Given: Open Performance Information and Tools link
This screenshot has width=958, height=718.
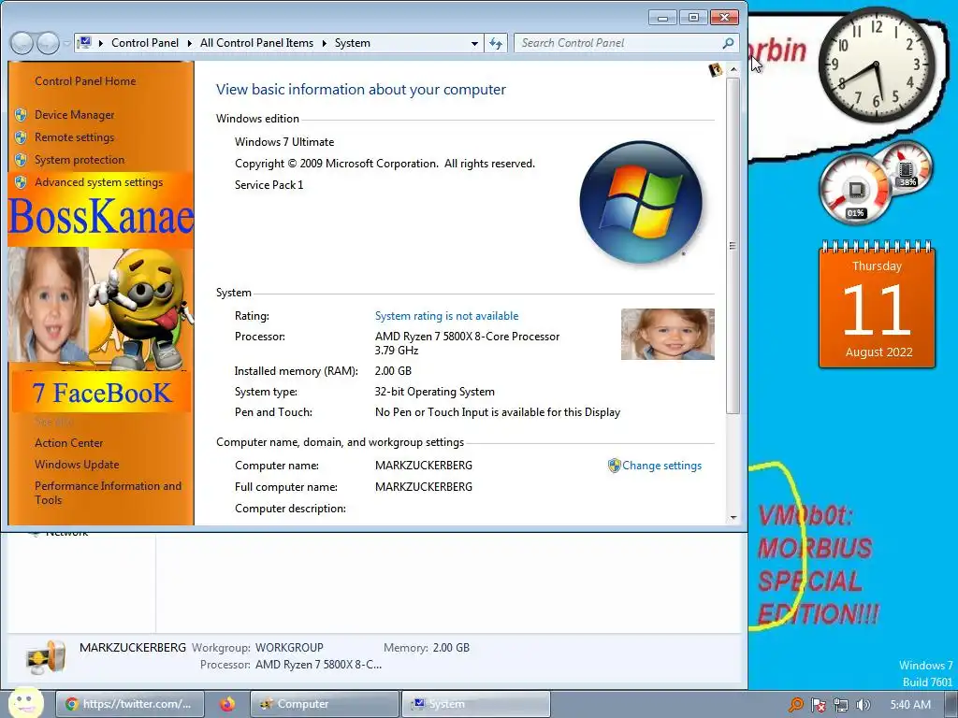Looking at the screenshot, I should 109,493.
